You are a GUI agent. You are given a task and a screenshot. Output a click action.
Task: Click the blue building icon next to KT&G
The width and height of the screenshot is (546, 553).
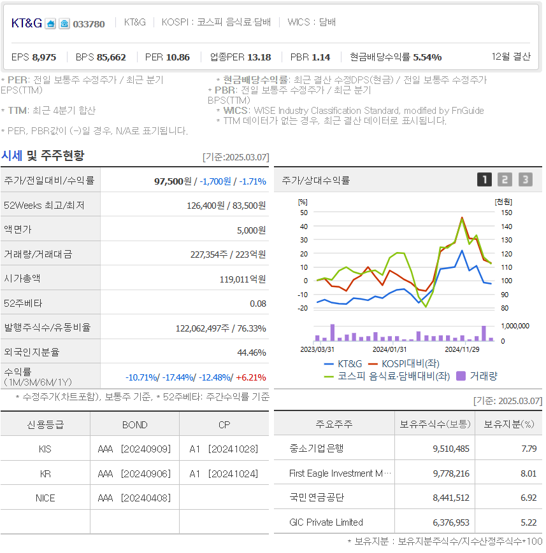pos(64,24)
